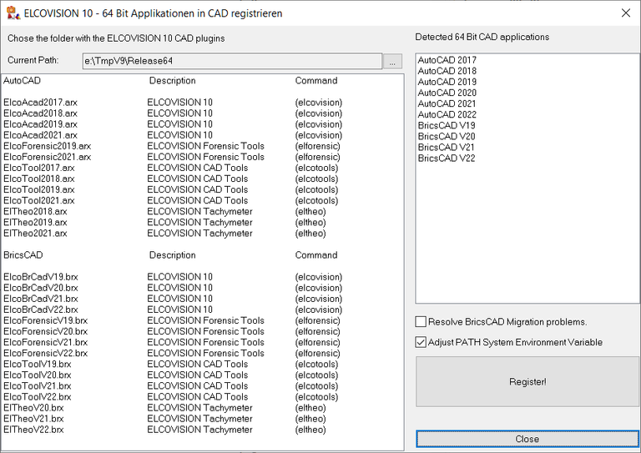Select ElcoTool2019.arx in the plugin list
Image resolution: width=641 pixels, height=453 pixels.
click(38, 189)
